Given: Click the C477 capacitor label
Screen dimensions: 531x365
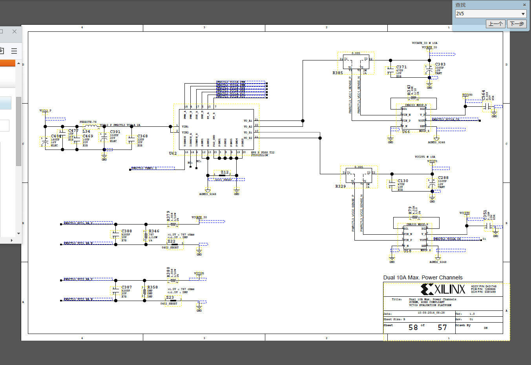Looking at the screenshot, I should click(73, 130).
